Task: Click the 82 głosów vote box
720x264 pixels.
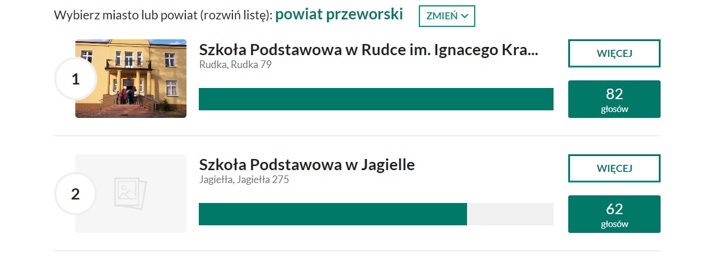Action: click(x=614, y=99)
